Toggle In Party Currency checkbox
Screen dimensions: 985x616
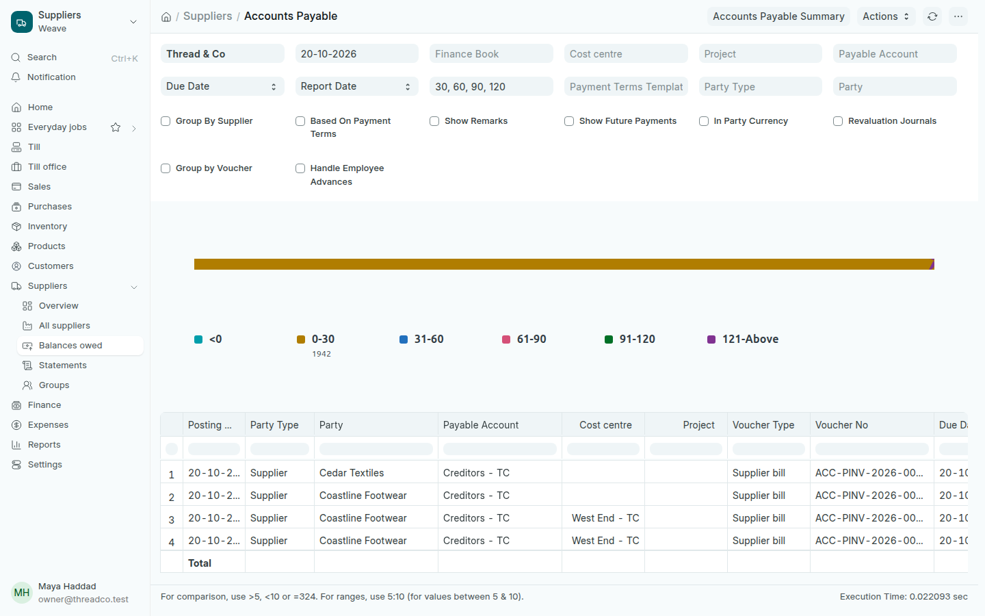[704, 121]
